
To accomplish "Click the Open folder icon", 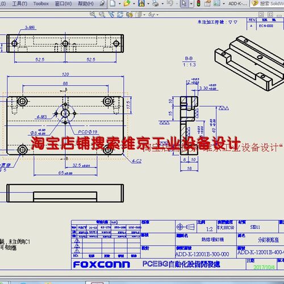I will [127, 3].
